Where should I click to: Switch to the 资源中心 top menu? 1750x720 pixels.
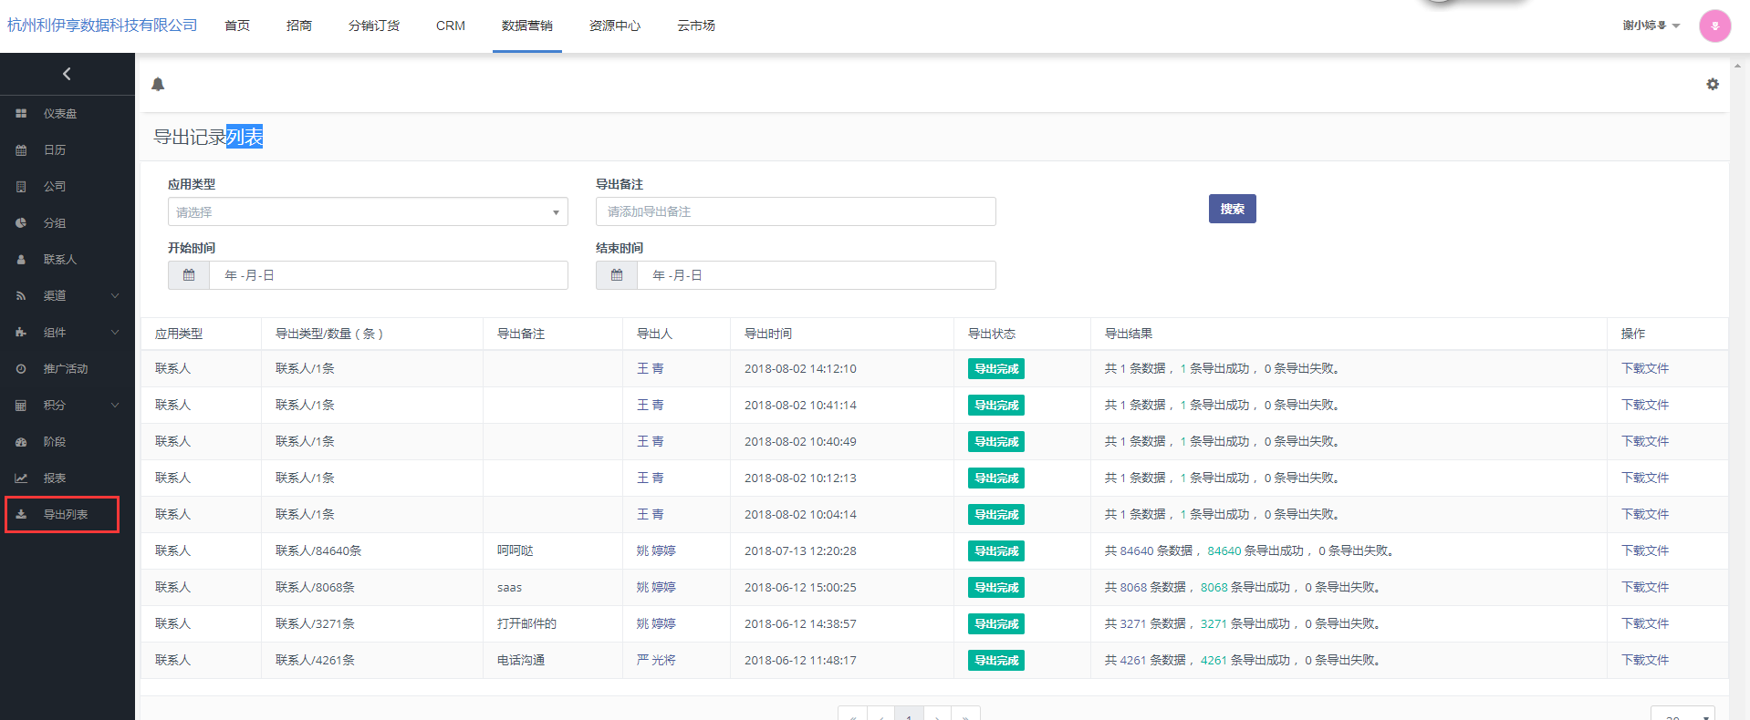(x=615, y=26)
